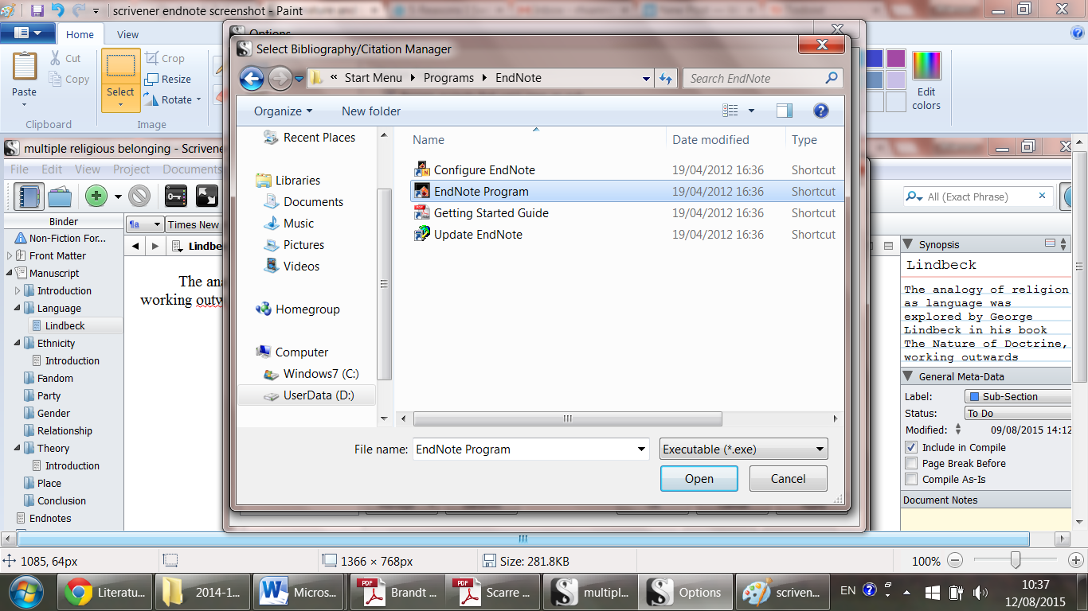Switch to the View tab in Paint

pos(127,34)
